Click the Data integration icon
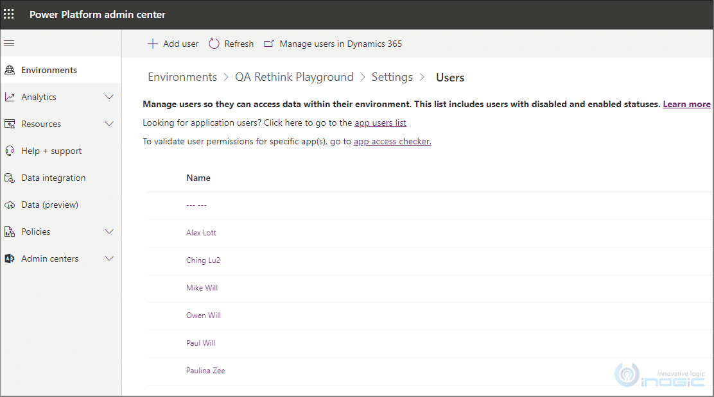This screenshot has height=397, width=714. [10, 178]
